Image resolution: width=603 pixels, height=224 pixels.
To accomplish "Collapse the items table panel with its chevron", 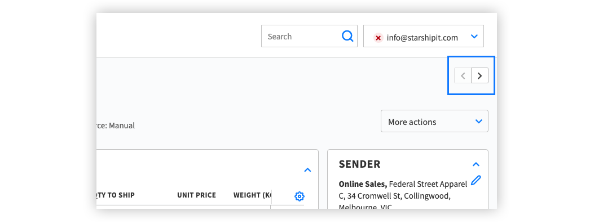I will point(307,170).
